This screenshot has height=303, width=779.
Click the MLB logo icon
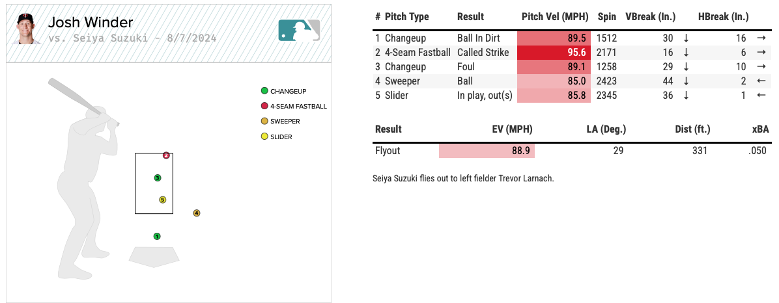pos(299,30)
